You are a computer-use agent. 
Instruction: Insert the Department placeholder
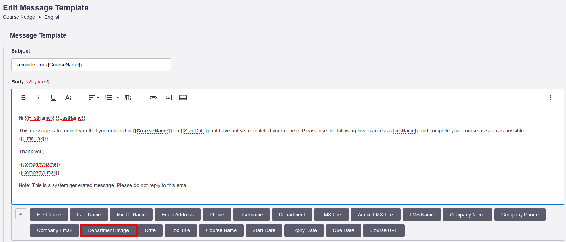coord(292,215)
